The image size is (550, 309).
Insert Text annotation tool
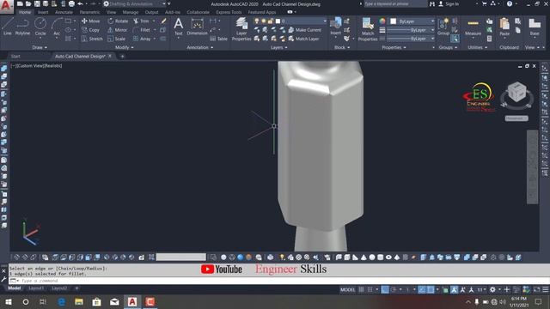(x=179, y=27)
